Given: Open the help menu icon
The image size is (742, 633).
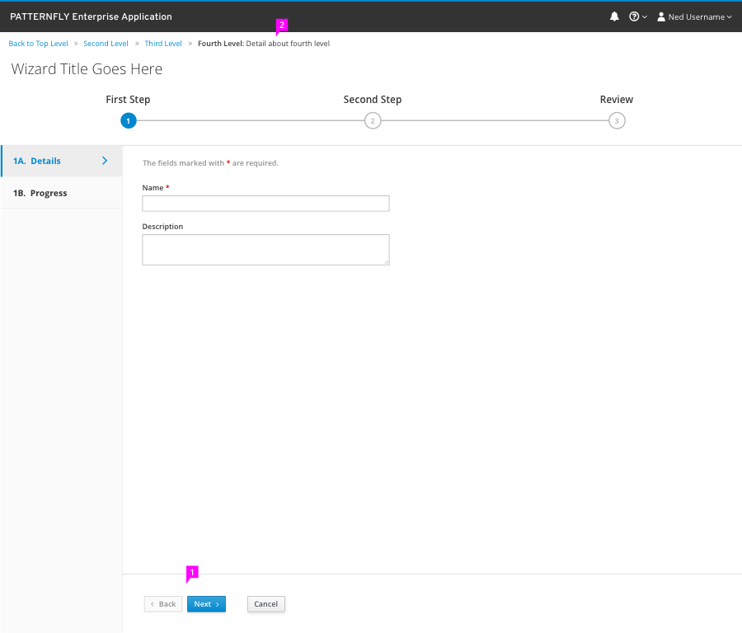Looking at the screenshot, I should (637, 17).
